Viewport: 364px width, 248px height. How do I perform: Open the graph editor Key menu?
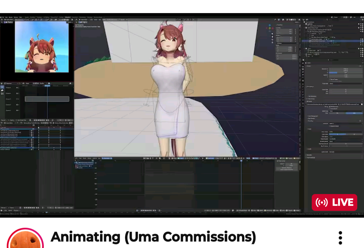coord(99,158)
